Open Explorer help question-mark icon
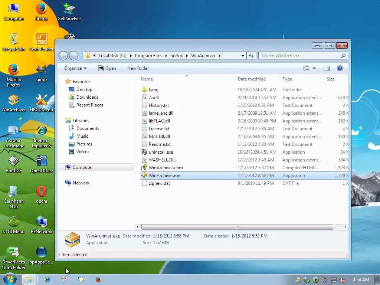 [x=340, y=68]
